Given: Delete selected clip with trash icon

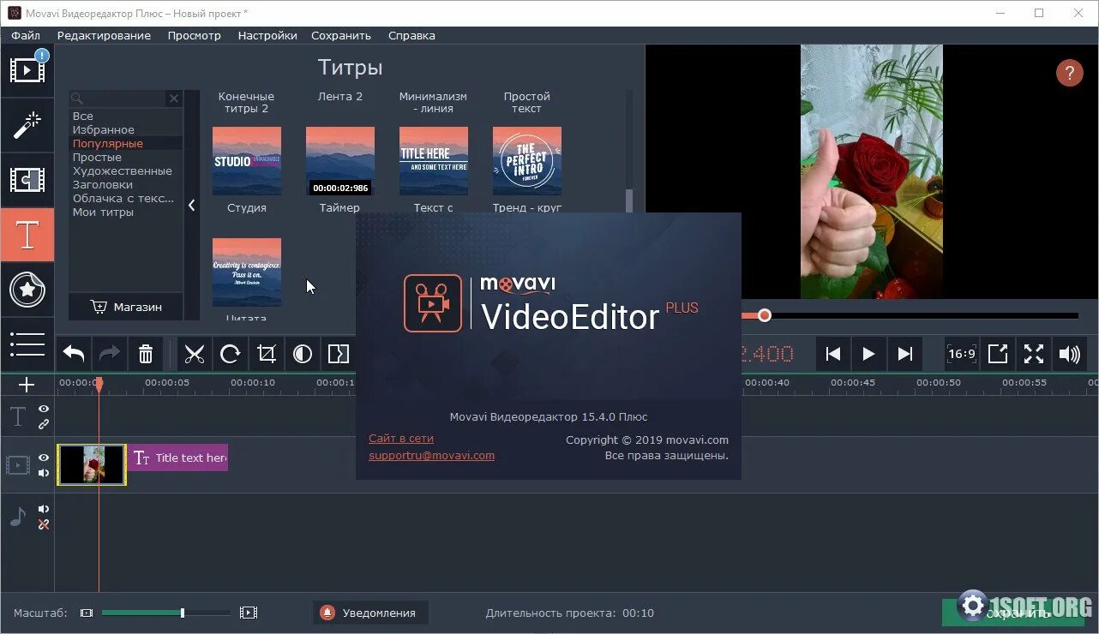Looking at the screenshot, I should pyautogui.click(x=146, y=354).
